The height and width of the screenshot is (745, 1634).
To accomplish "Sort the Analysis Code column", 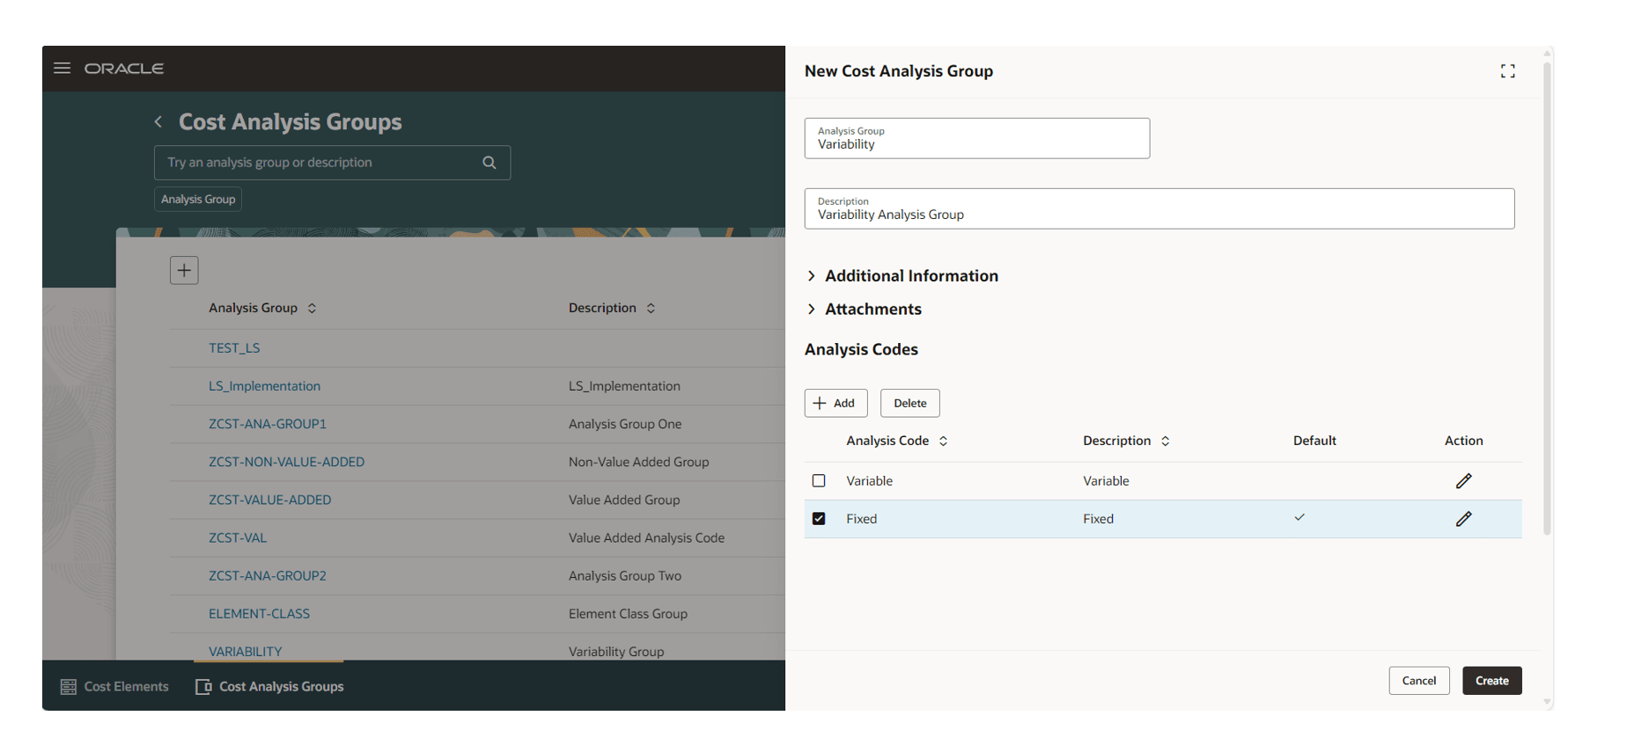I will [x=943, y=442].
